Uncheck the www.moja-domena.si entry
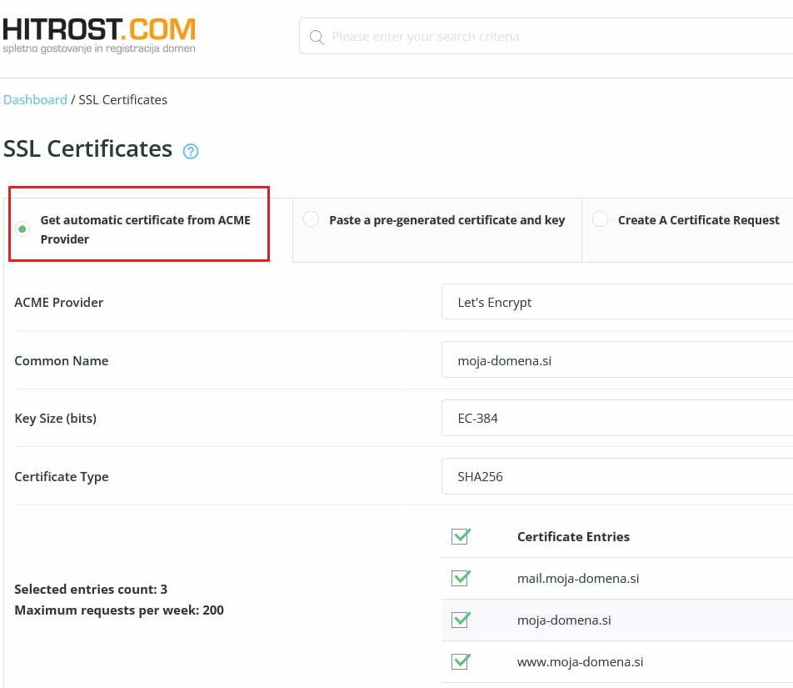Image resolution: width=793 pixels, height=688 pixels. tap(461, 661)
